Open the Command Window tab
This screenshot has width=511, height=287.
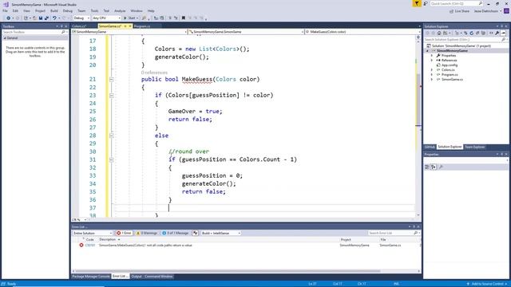coord(159,277)
